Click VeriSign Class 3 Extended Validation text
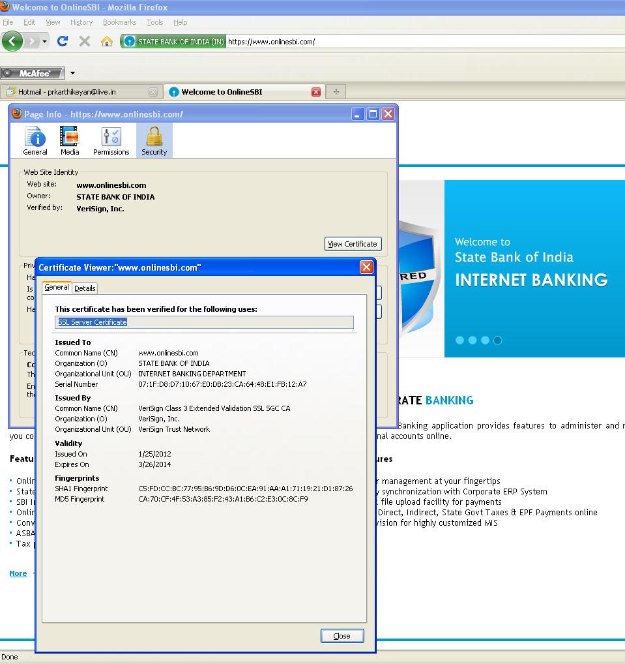 point(214,409)
